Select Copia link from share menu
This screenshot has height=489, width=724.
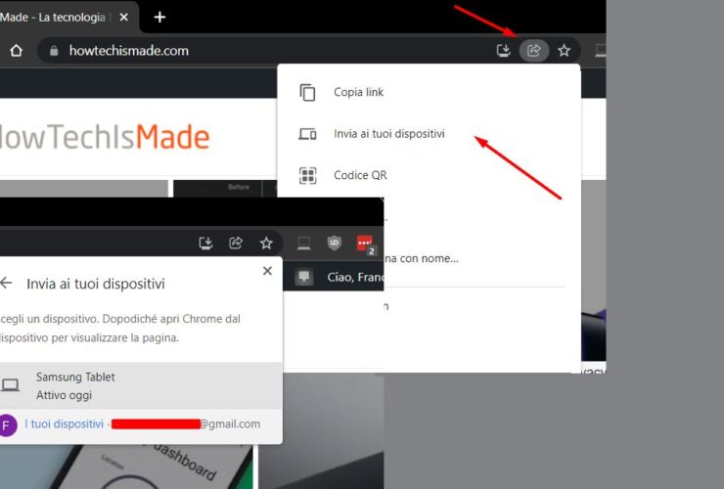[x=429, y=92]
